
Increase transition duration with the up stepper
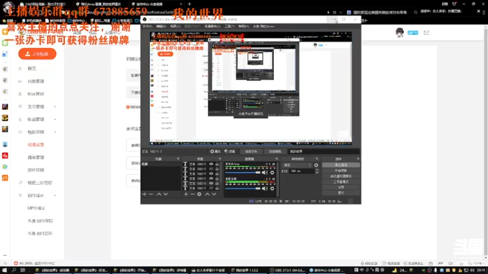(x=317, y=170)
